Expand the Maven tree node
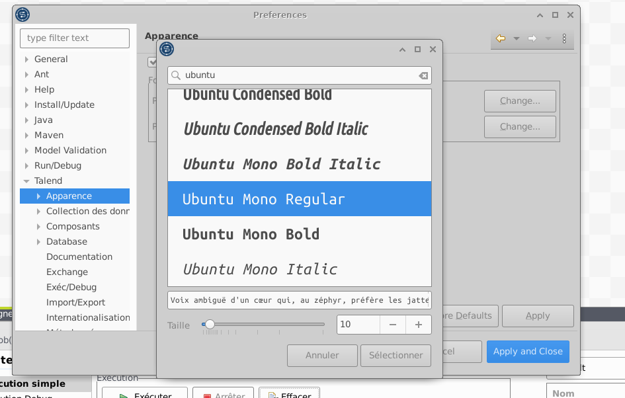Viewport: 625px width, 398px height. [26, 136]
